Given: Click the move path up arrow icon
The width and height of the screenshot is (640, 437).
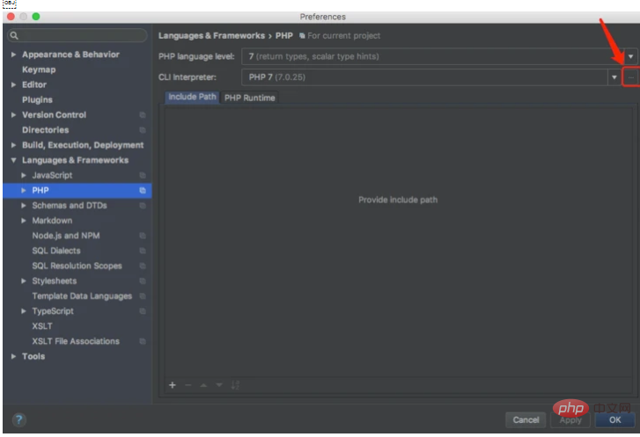Looking at the screenshot, I should coord(203,385).
